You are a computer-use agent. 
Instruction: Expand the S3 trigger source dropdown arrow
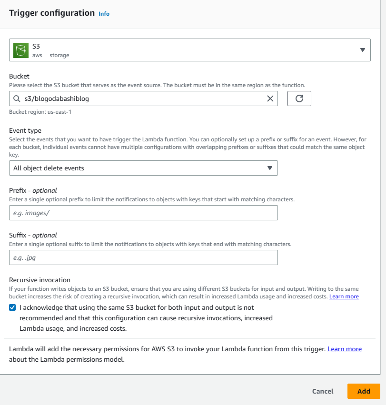click(362, 50)
